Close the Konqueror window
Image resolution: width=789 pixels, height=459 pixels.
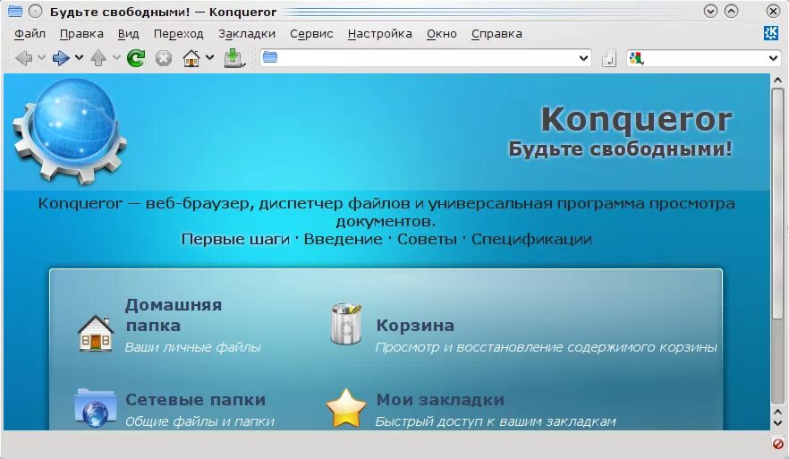[x=773, y=11]
